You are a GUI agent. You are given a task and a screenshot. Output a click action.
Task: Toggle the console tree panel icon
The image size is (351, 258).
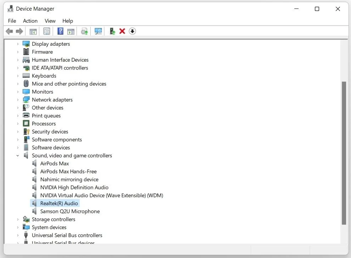pos(33,31)
